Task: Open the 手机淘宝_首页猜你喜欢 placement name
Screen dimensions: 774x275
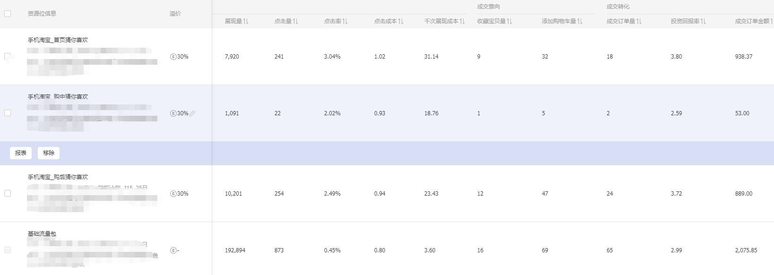Action: [58, 40]
